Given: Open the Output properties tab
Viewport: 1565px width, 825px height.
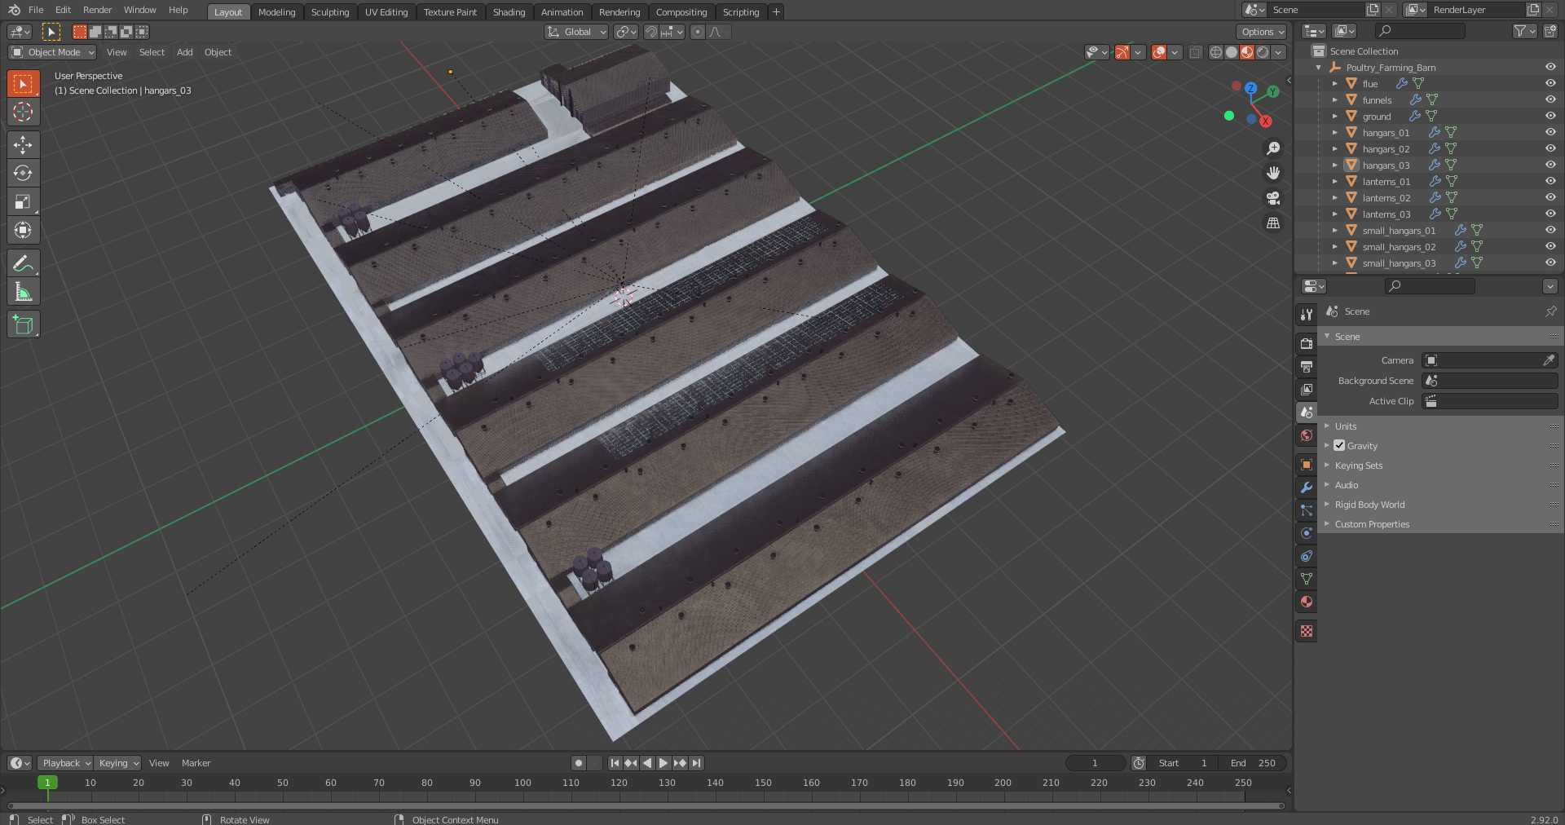Looking at the screenshot, I should (1307, 366).
